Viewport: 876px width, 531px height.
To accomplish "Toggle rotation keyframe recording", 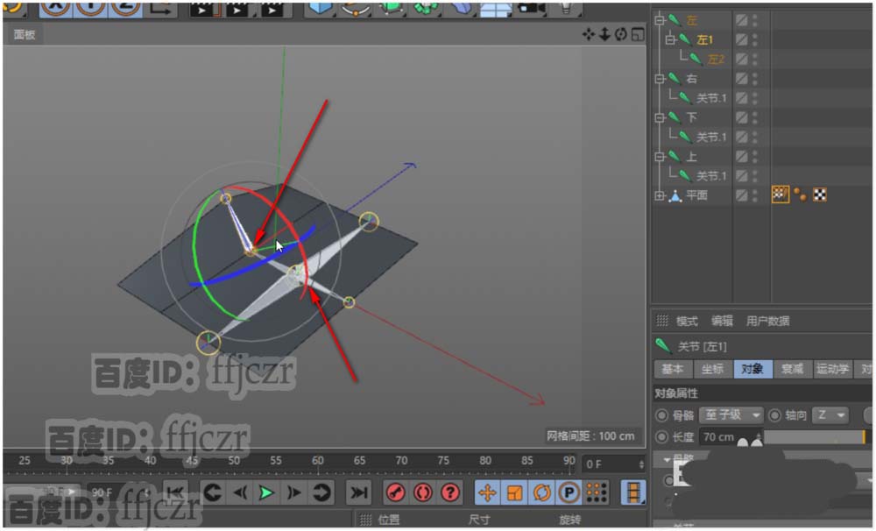I will pos(542,493).
